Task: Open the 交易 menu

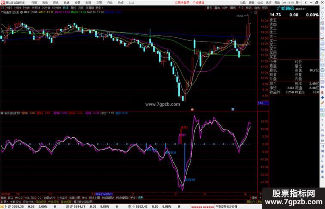Action: [99, 3]
